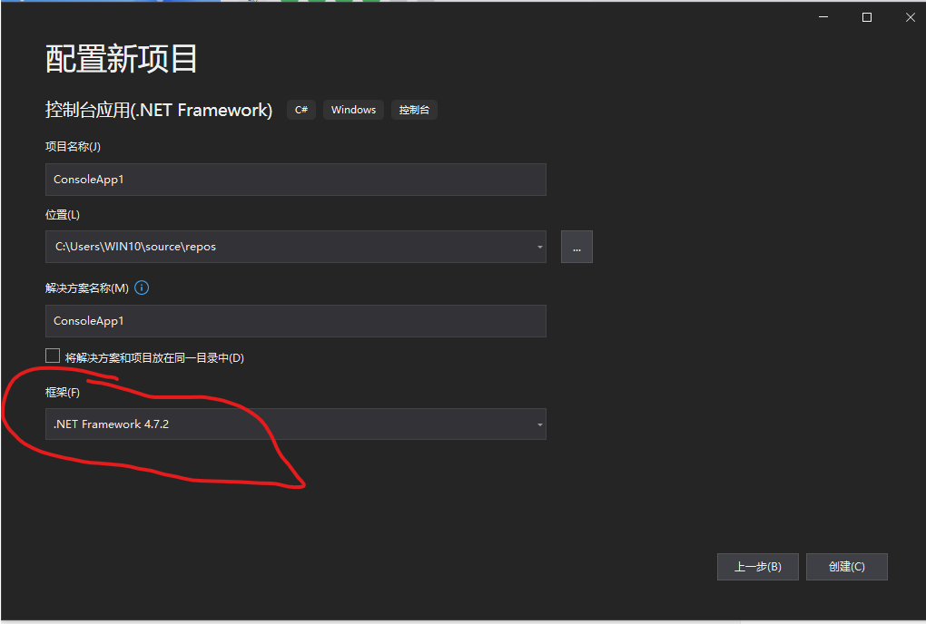Click the 控制台应用(.NET Framework) title

pyautogui.click(x=159, y=111)
